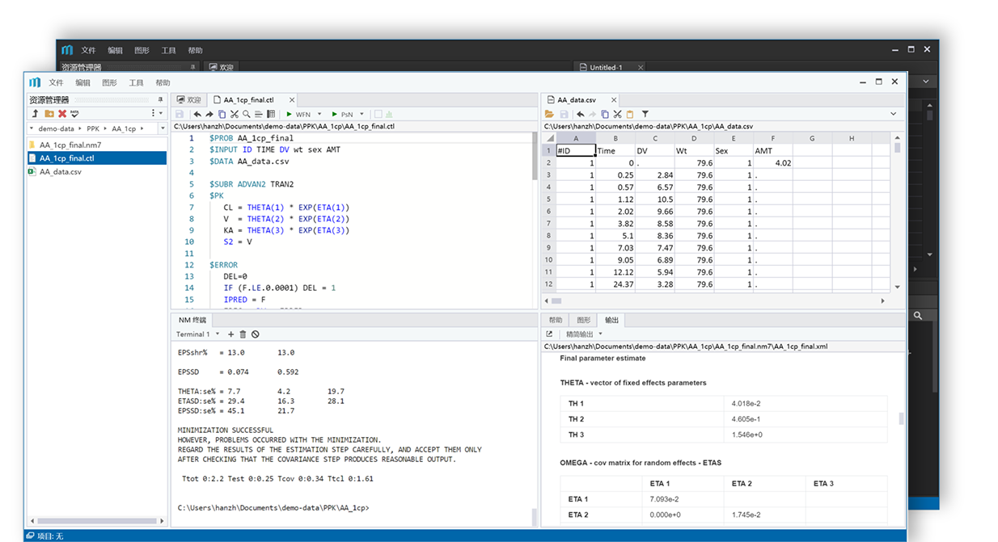Click the stop/cancel circle icon in NM terminal
The image size is (998, 542).
(x=255, y=334)
